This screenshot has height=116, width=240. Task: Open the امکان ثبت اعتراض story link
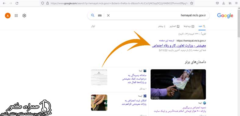pos(134,102)
